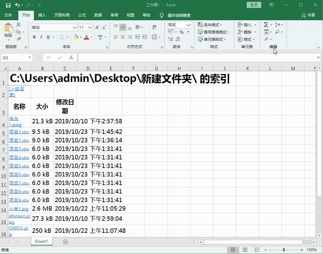Image resolution: width=323 pixels, height=254 pixels.
Task: Click the Copy icon in clipboard group
Action: pyautogui.click(x=18, y=32)
